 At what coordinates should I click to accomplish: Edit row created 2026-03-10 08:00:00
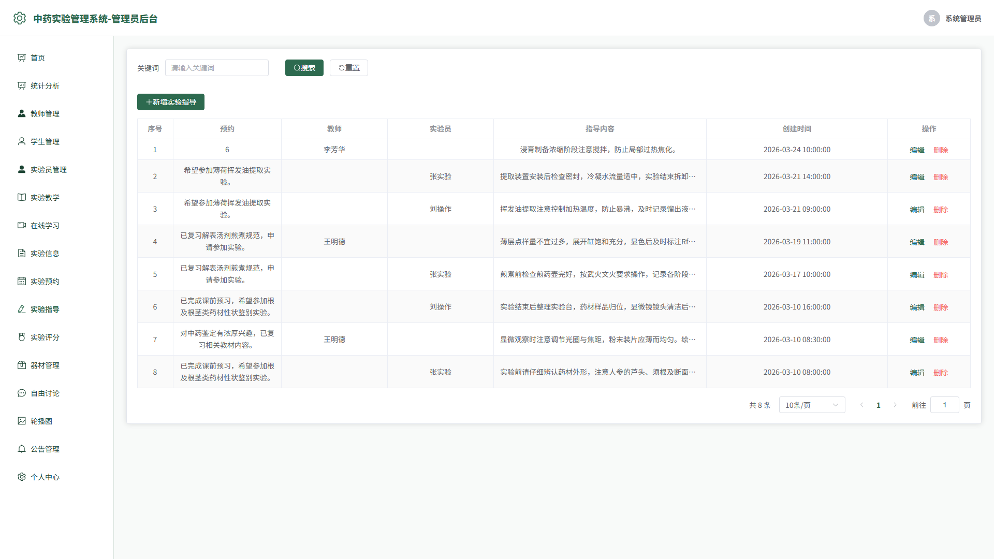pyautogui.click(x=917, y=373)
